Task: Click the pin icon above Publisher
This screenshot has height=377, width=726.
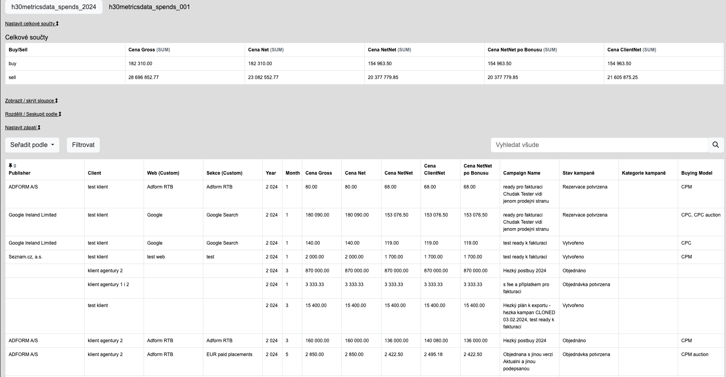Action: 10,166
